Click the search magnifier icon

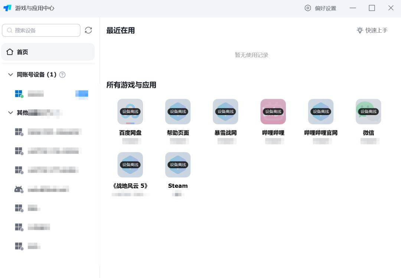9,30
